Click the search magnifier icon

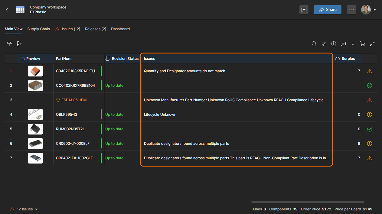314,44
